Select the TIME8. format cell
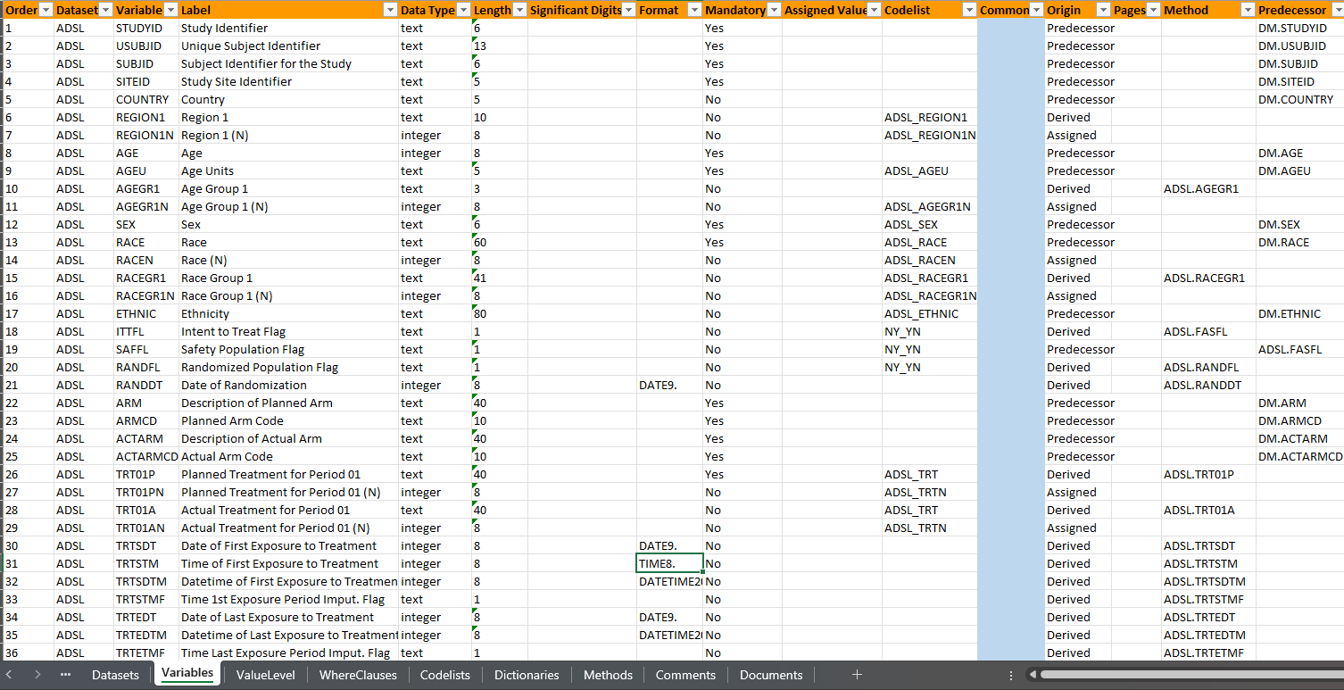1344x690 pixels. click(x=670, y=563)
